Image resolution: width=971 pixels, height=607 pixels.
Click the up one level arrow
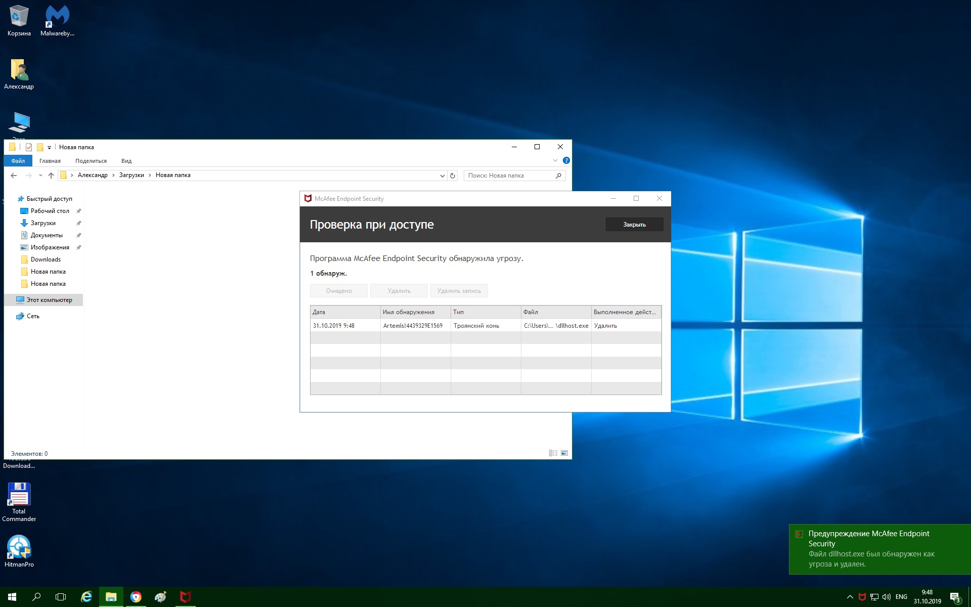click(51, 176)
